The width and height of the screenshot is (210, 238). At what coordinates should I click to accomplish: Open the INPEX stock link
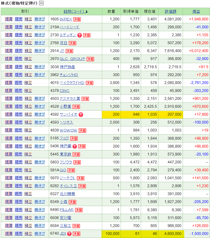coord(66,19)
